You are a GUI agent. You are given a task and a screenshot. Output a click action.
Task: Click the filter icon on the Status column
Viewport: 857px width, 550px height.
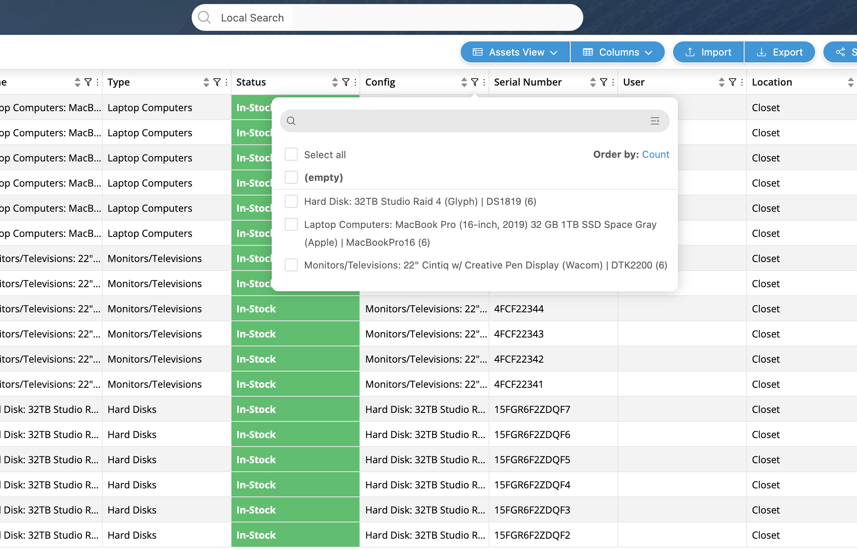pyautogui.click(x=346, y=82)
